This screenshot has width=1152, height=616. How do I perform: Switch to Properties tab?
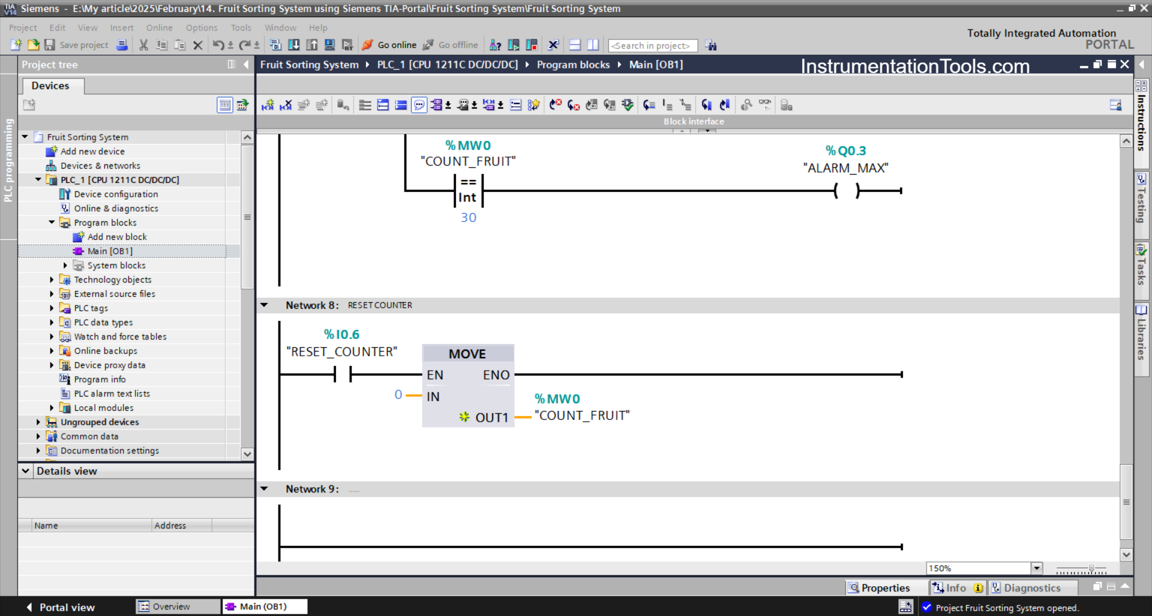[879, 588]
